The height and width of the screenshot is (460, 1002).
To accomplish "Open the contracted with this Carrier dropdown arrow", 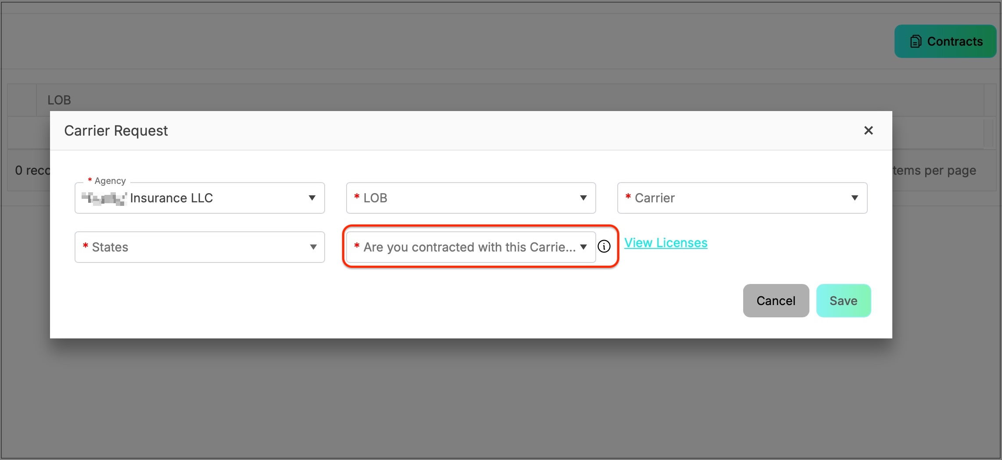I will pos(583,247).
